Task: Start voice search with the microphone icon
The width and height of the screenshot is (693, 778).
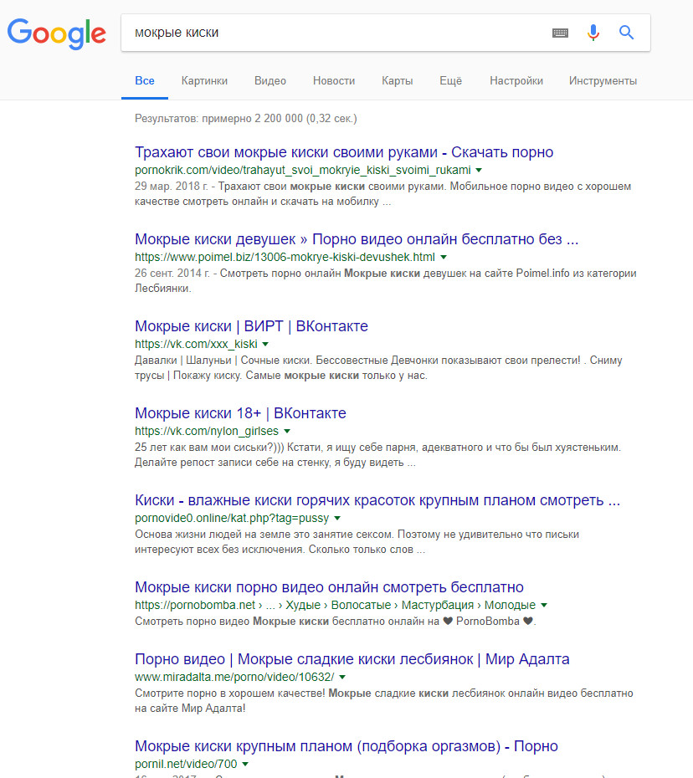Action: coord(593,33)
